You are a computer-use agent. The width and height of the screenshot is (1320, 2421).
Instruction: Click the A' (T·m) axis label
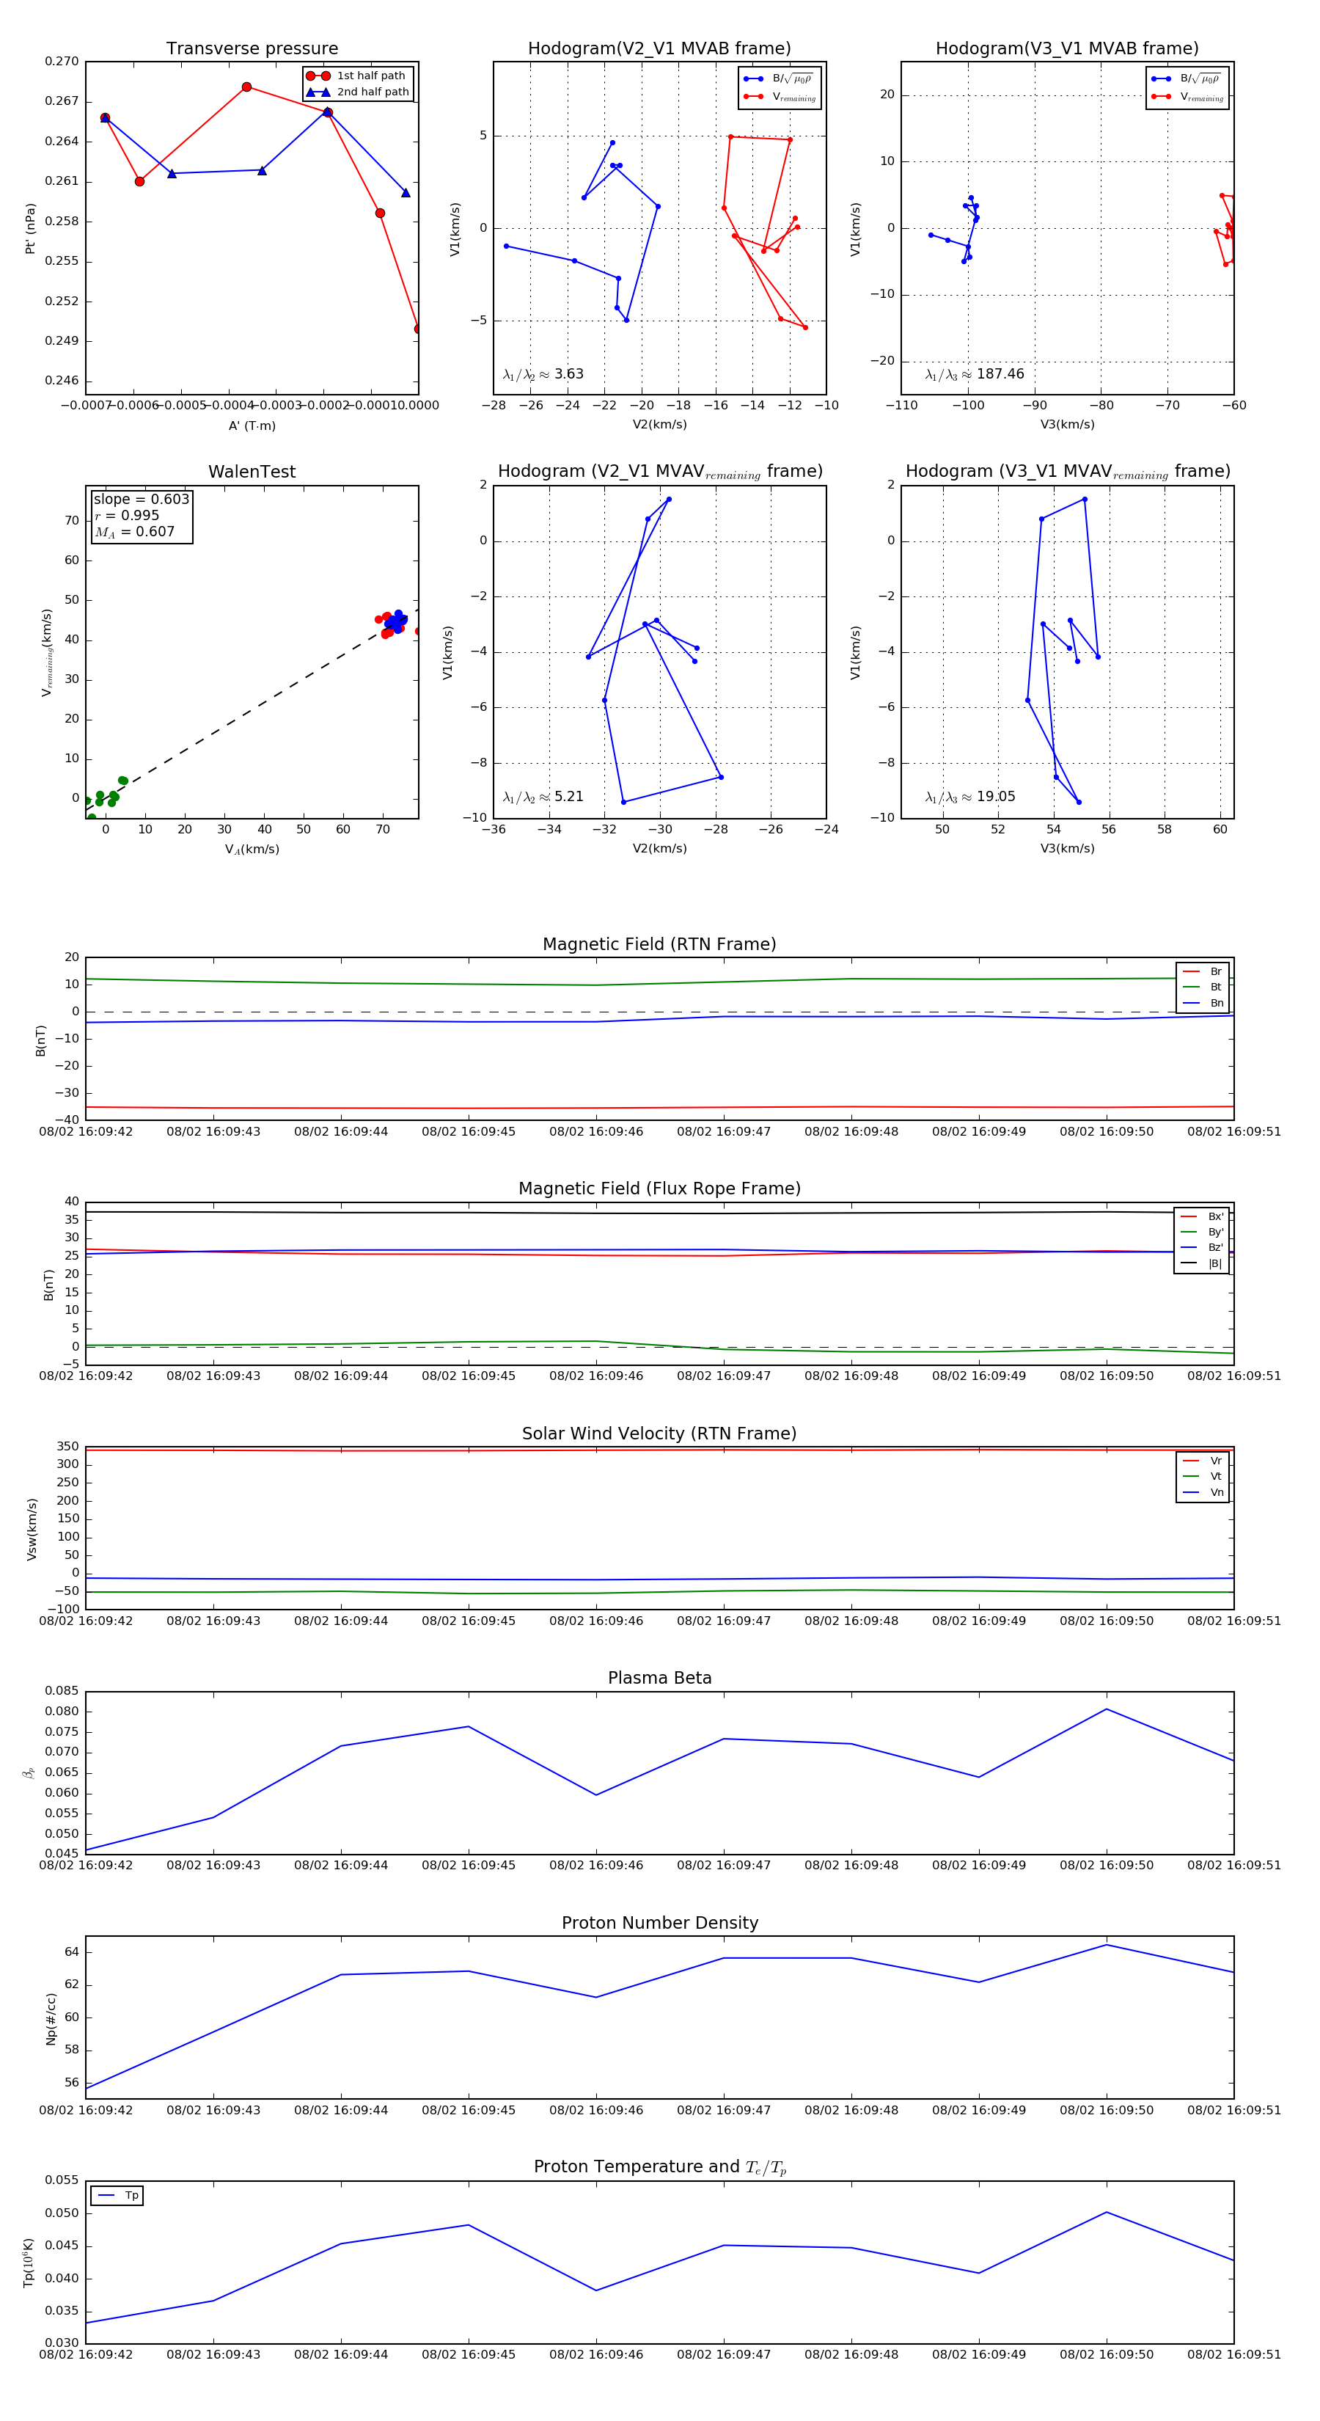[x=252, y=426]
